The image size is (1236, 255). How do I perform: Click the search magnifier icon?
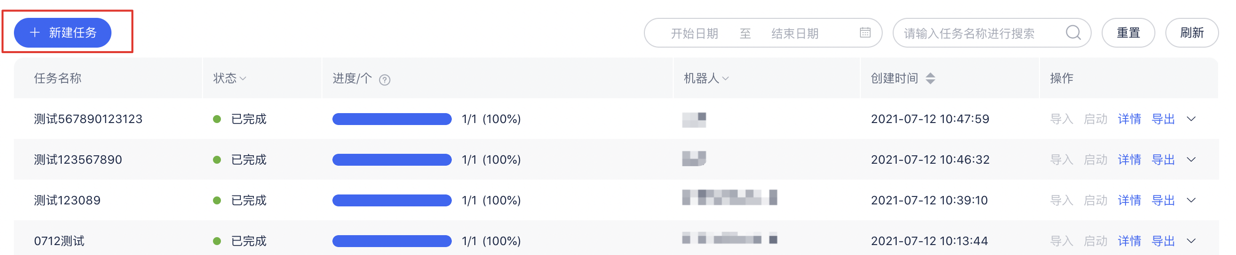1073,33
